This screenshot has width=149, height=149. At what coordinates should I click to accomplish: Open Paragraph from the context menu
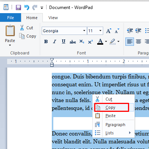click(114, 125)
